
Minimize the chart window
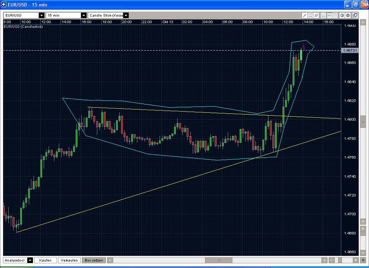[x=348, y=4]
